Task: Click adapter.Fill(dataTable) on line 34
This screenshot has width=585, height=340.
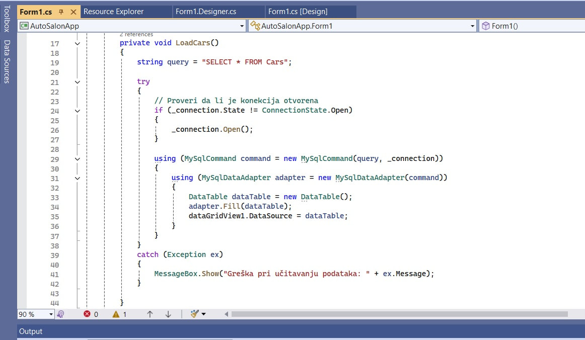Action: point(240,206)
